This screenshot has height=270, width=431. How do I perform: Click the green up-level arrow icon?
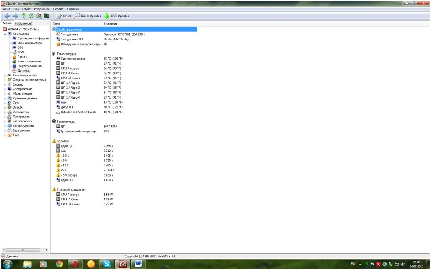click(23, 16)
